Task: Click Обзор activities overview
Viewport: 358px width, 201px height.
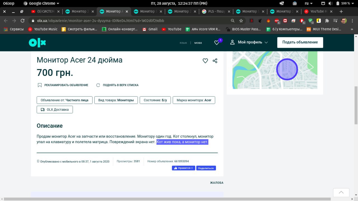Action: tap(9, 3)
